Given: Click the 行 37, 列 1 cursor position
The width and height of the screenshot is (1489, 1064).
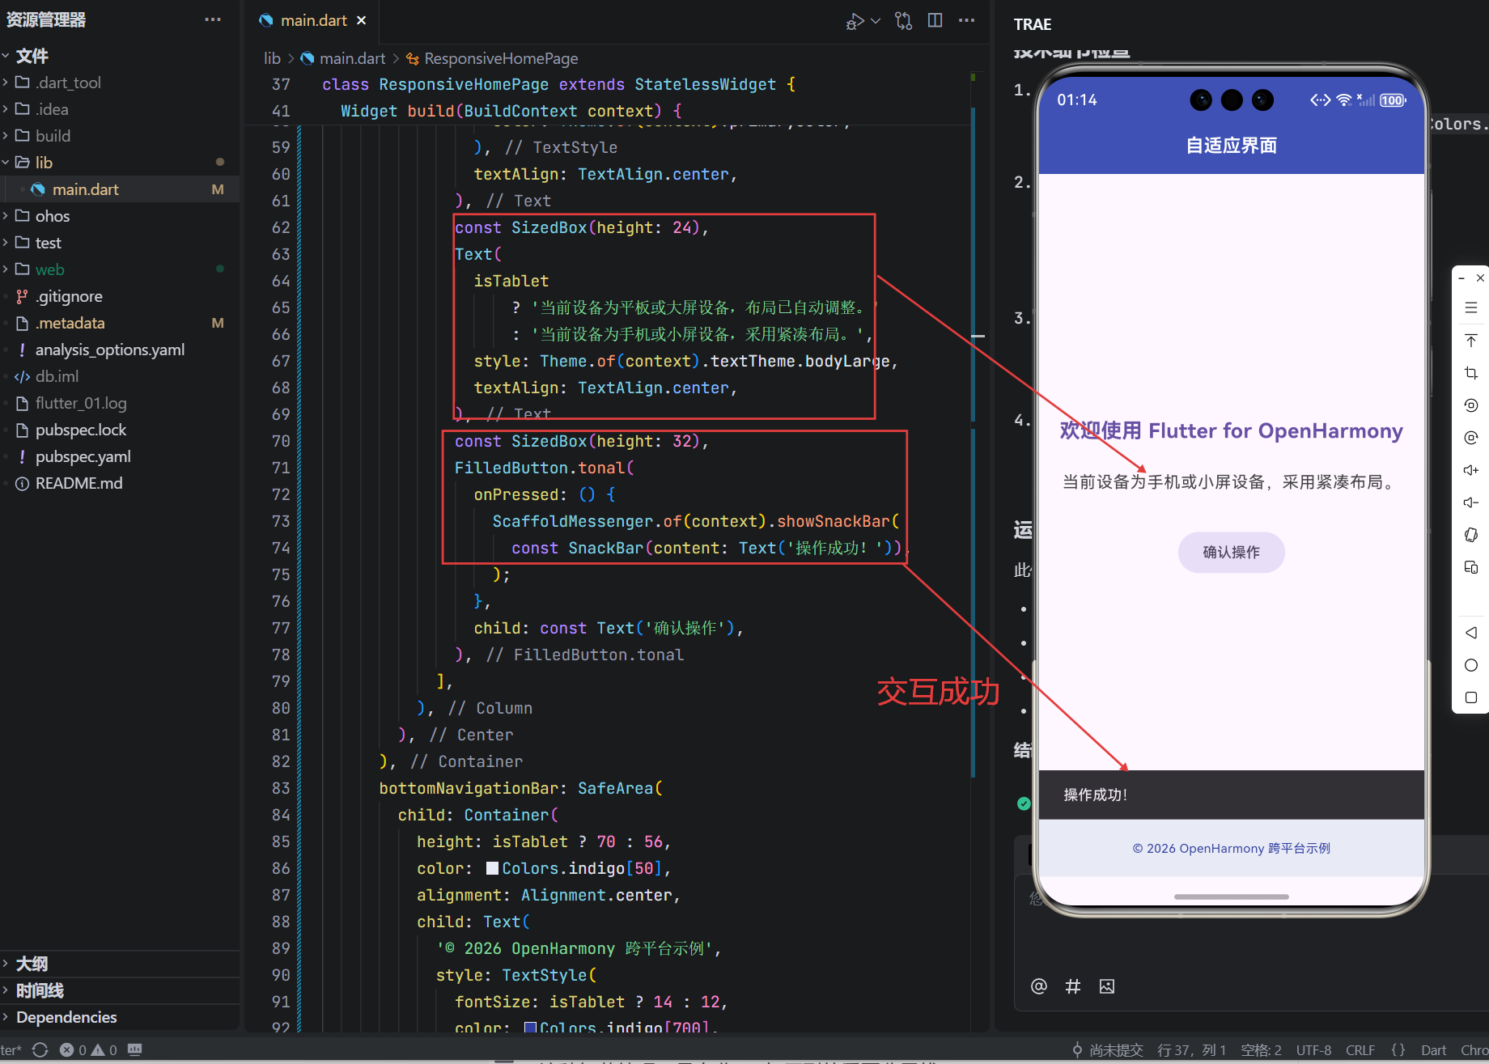Looking at the screenshot, I should click(1192, 1049).
